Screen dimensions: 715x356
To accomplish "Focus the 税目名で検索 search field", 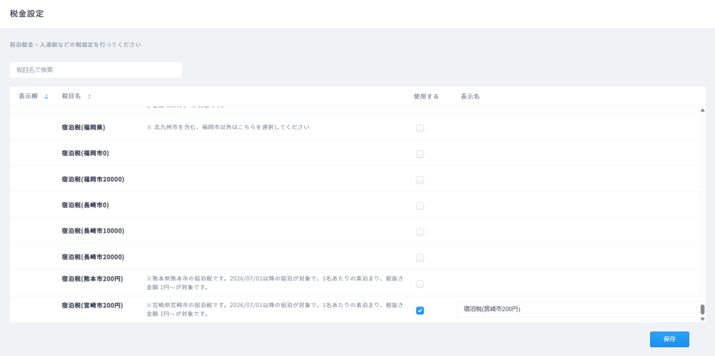I will pos(96,70).
